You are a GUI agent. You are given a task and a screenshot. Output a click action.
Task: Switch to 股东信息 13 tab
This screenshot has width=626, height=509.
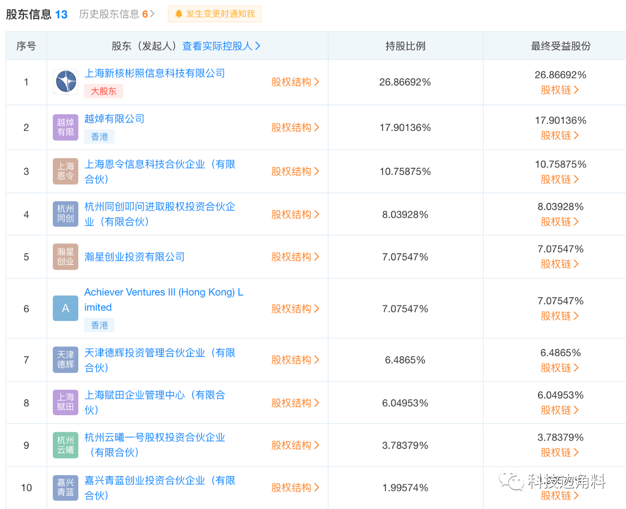(x=37, y=14)
